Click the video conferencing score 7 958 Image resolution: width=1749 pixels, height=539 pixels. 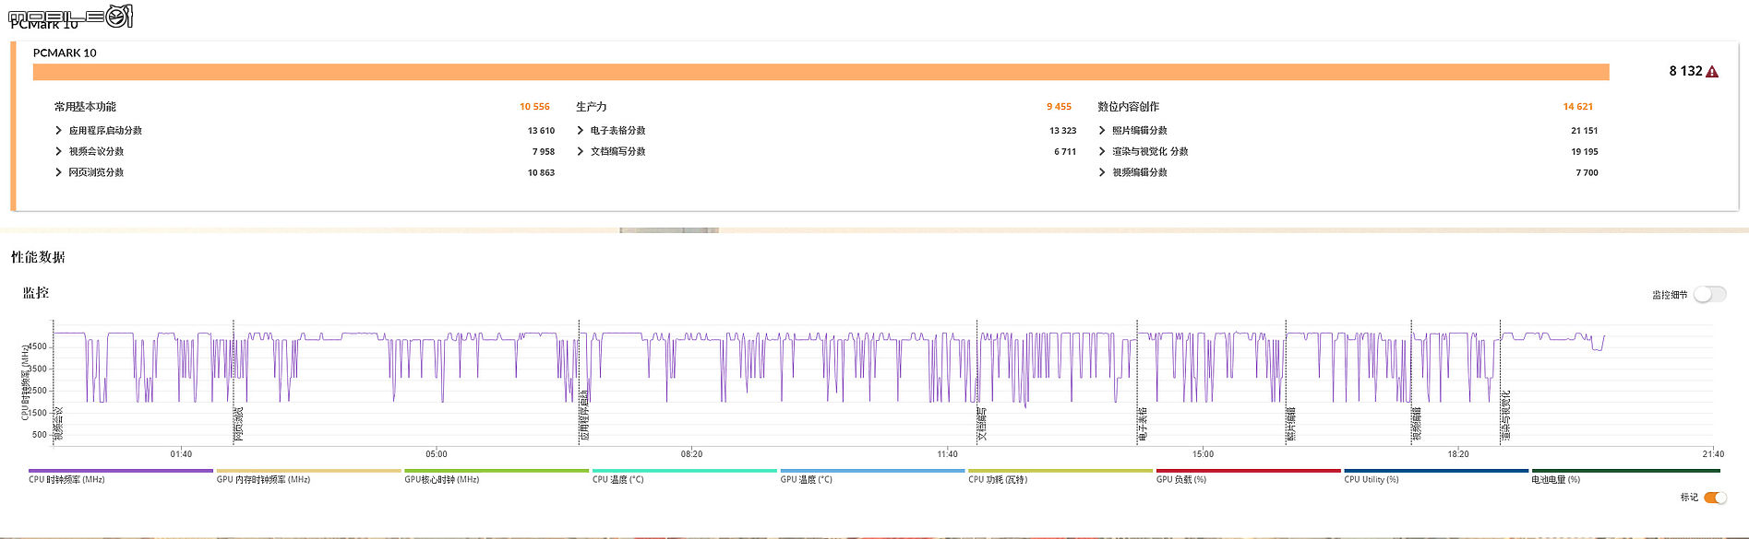(x=544, y=152)
